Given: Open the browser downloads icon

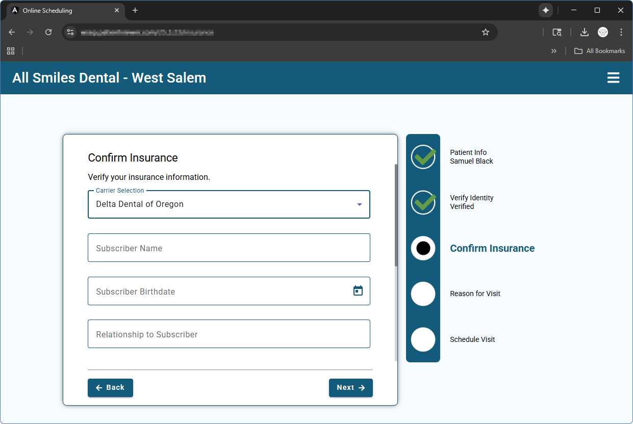Looking at the screenshot, I should (585, 32).
